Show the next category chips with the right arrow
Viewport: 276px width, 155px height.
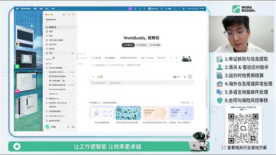[177, 58]
